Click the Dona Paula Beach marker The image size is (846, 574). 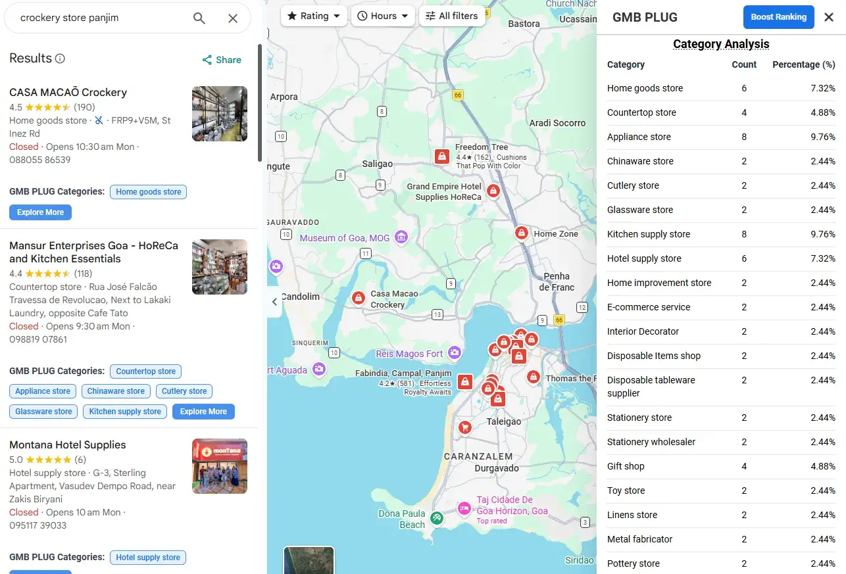[436, 518]
